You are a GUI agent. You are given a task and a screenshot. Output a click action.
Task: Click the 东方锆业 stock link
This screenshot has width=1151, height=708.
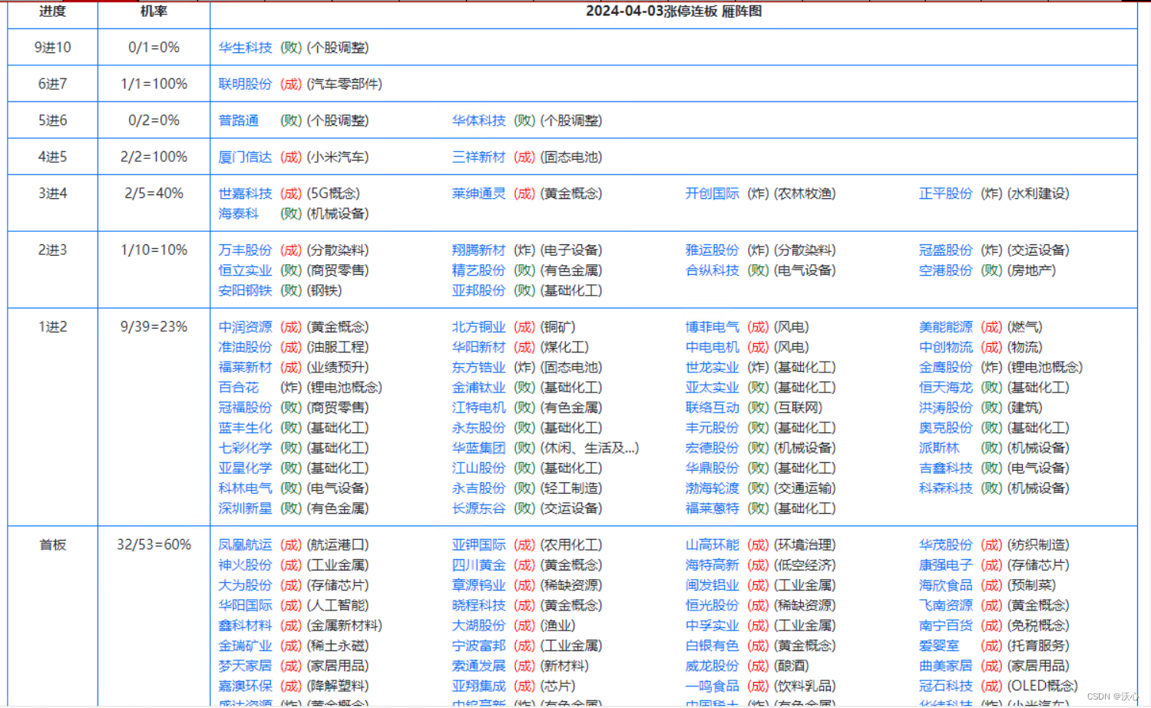(478, 367)
